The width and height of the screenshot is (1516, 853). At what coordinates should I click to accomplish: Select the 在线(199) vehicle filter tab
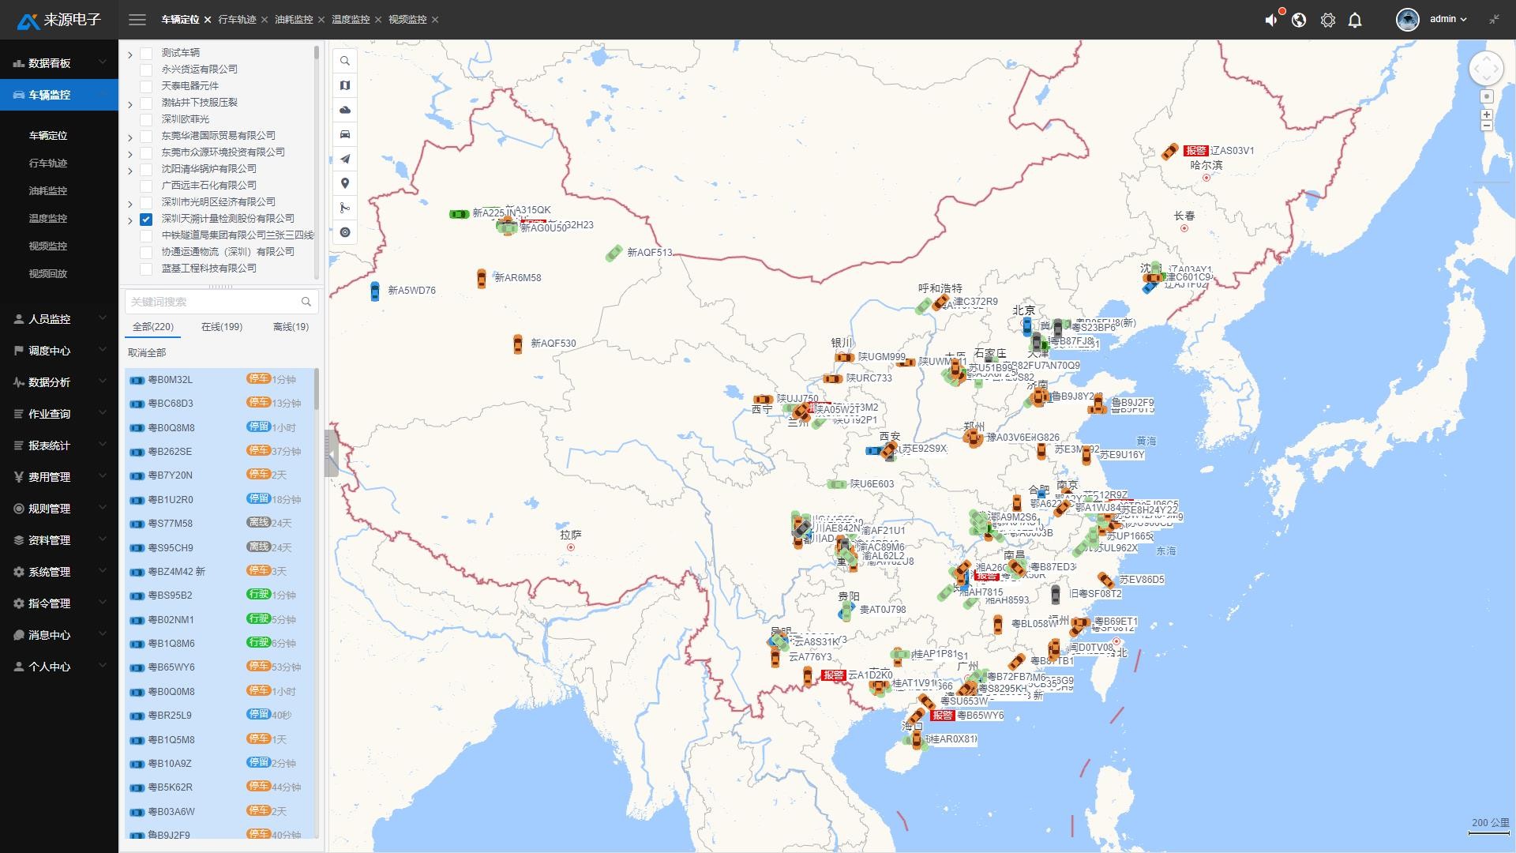222,327
